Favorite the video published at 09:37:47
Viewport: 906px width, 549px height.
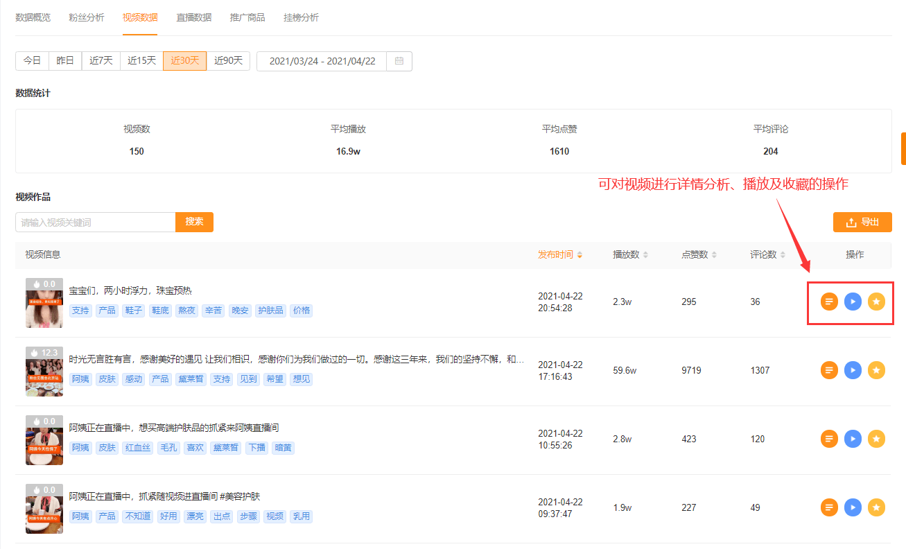pyautogui.click(x=876, y=507)
